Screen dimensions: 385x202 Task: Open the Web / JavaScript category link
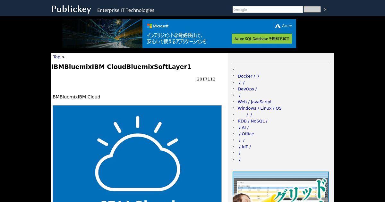pyautogui.click(x=255, y=102)
